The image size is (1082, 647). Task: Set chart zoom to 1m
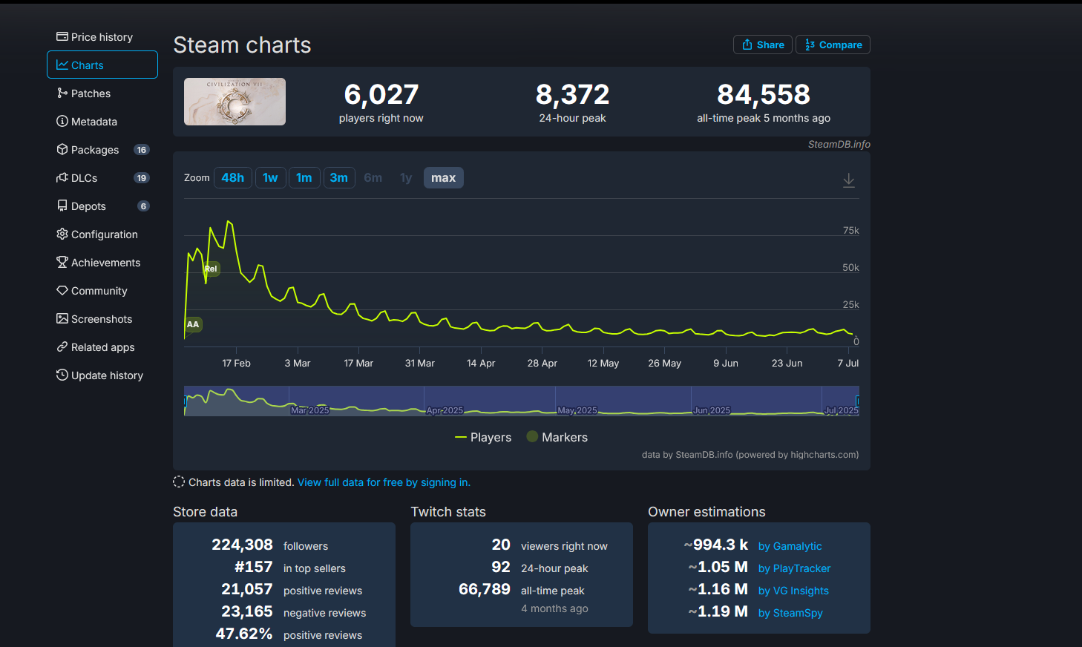pyautogui.click(x=304, y=178)
